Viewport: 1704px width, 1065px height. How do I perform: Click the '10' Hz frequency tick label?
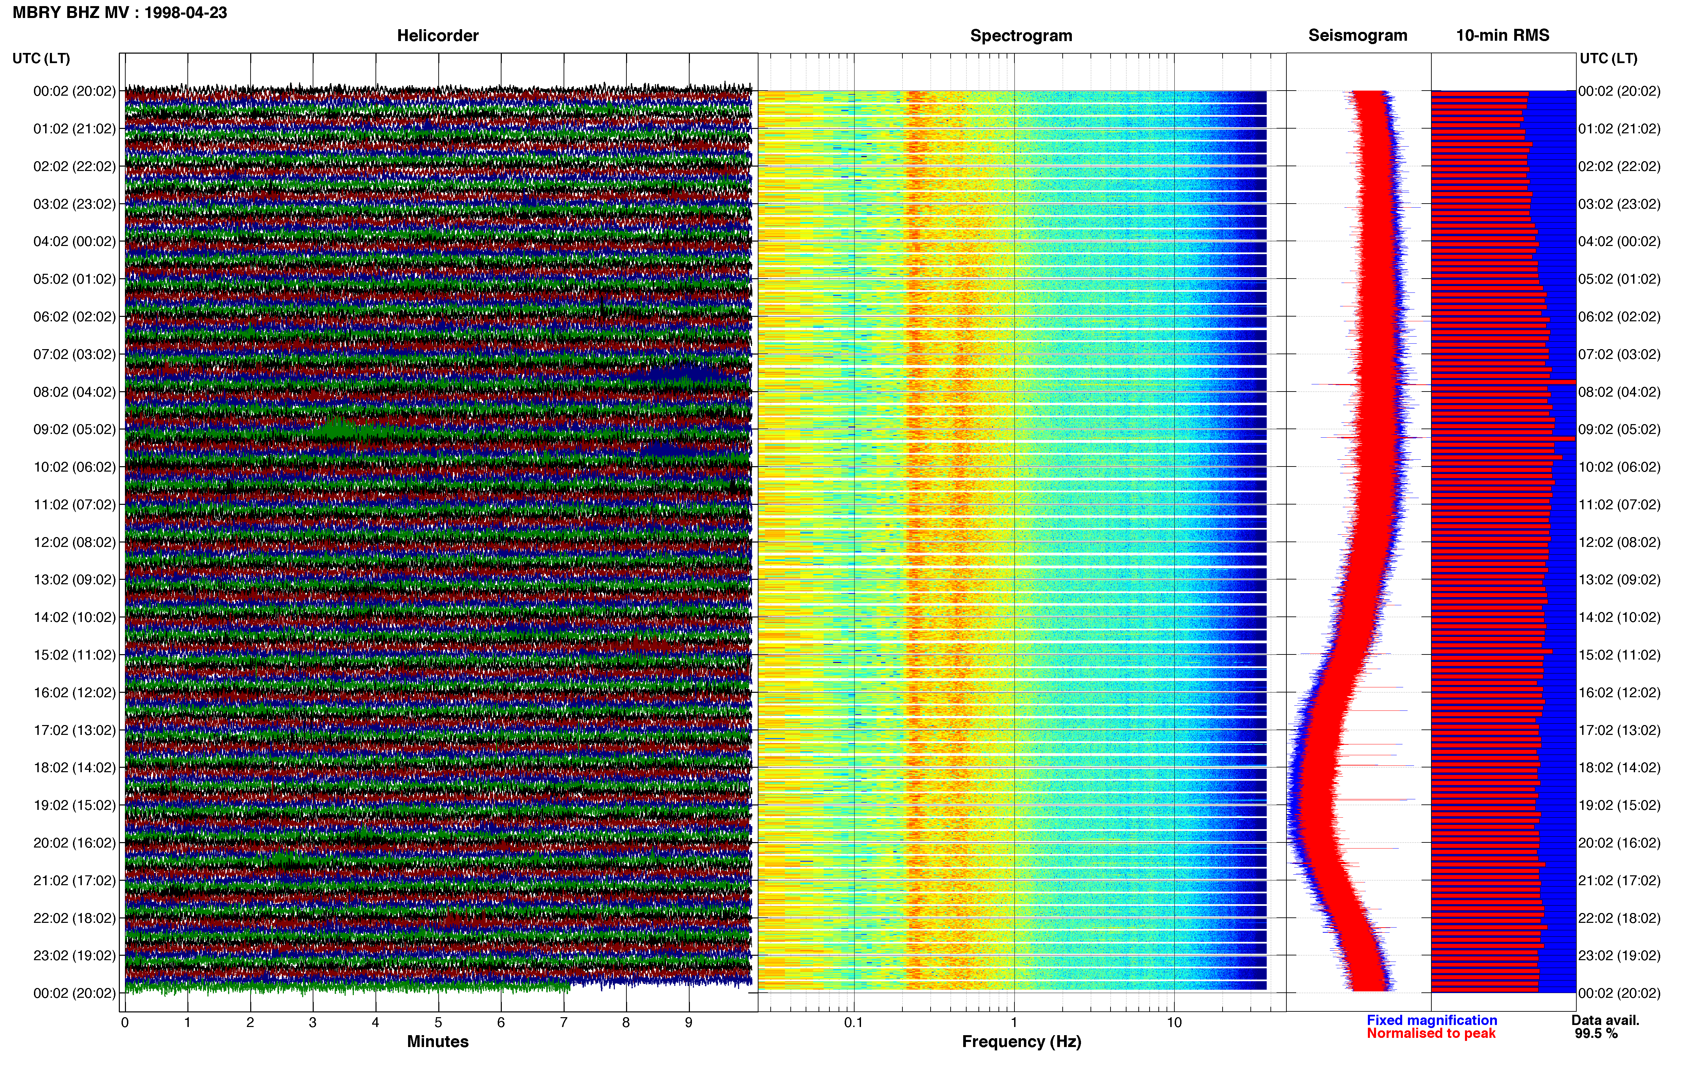(x=1174, y=1022)
